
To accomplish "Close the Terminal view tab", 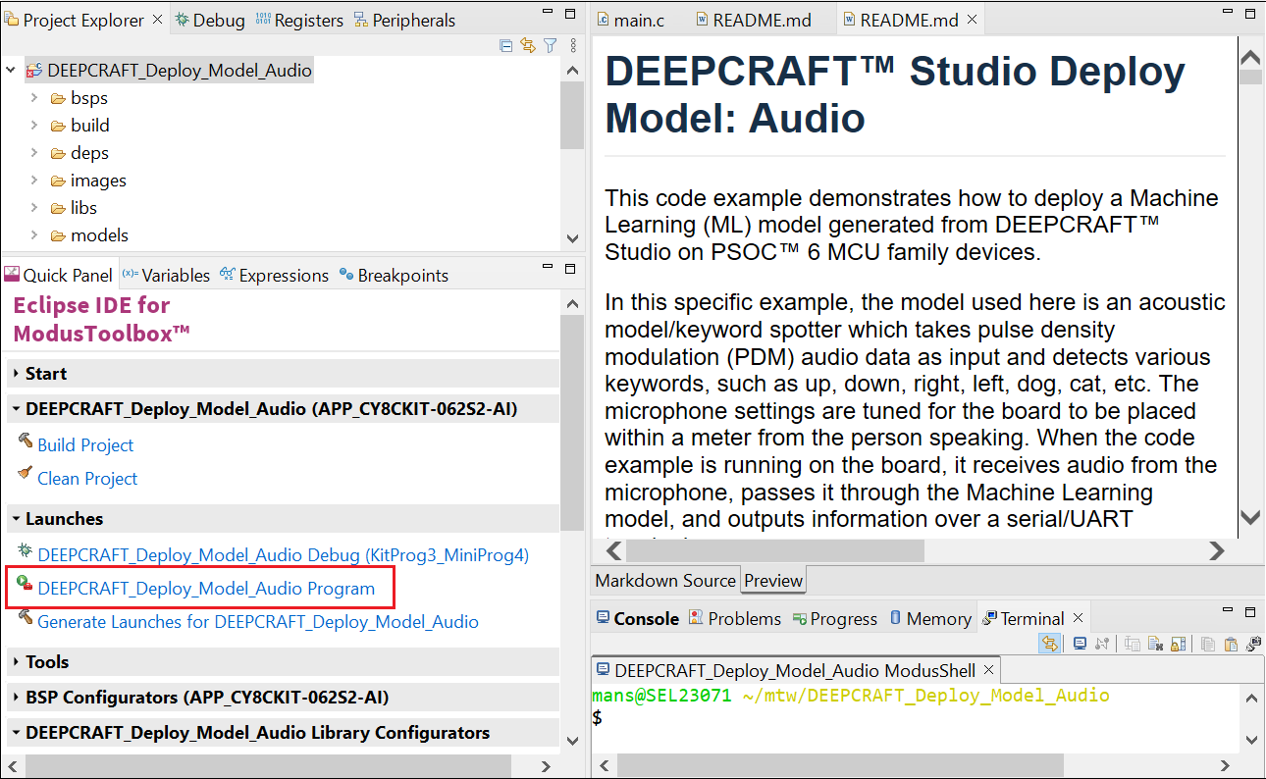I will point(1078,618).
